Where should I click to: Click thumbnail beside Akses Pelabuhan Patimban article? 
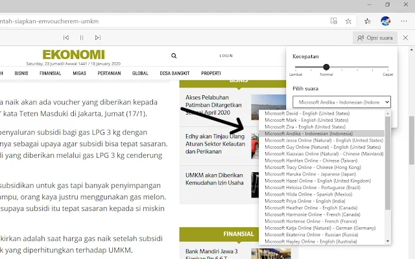coord(268,107)
